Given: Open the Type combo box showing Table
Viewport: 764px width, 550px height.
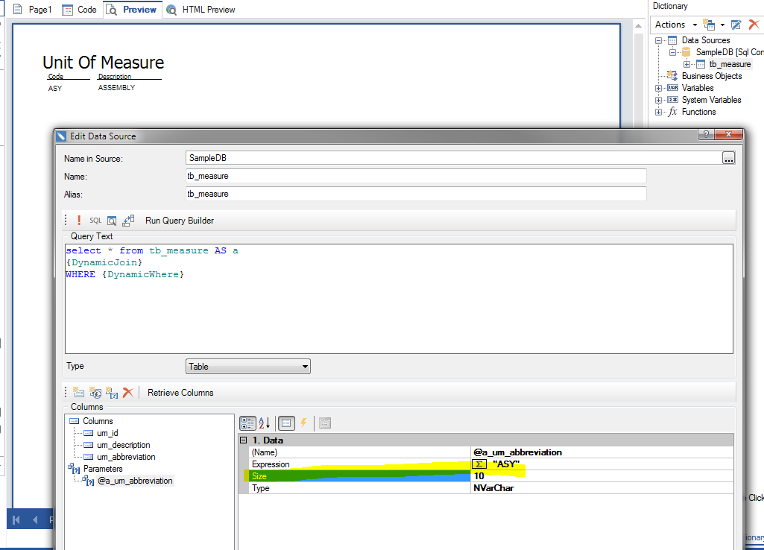Looking at the screenshot, I should tap(248, 367).
